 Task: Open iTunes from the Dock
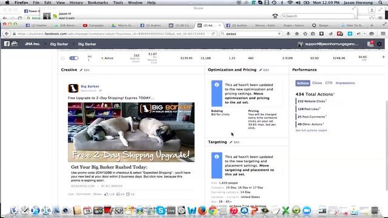[233, 211]
